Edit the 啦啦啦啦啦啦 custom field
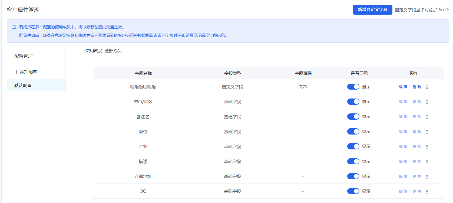This screenshot has width=453, height=203. (403, 87)
